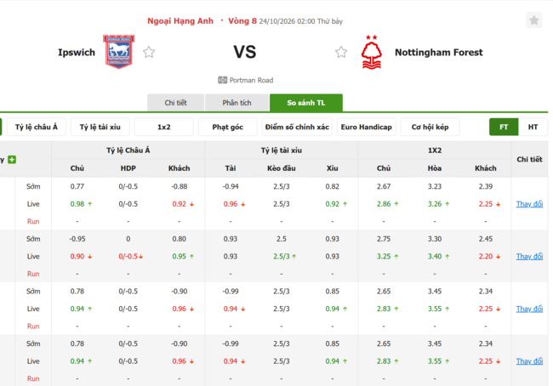Open Thay đổi link beside 2.20 odds
This screenshot has height=386, width=553.
coord(529,257)
